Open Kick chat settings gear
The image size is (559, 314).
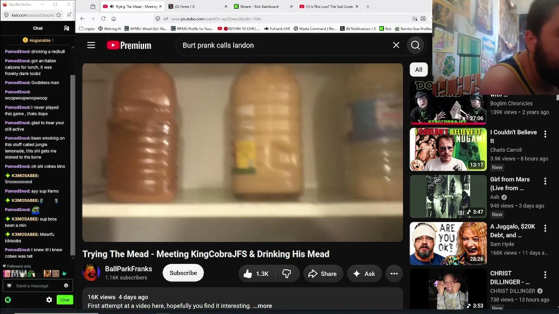point(49,300)
